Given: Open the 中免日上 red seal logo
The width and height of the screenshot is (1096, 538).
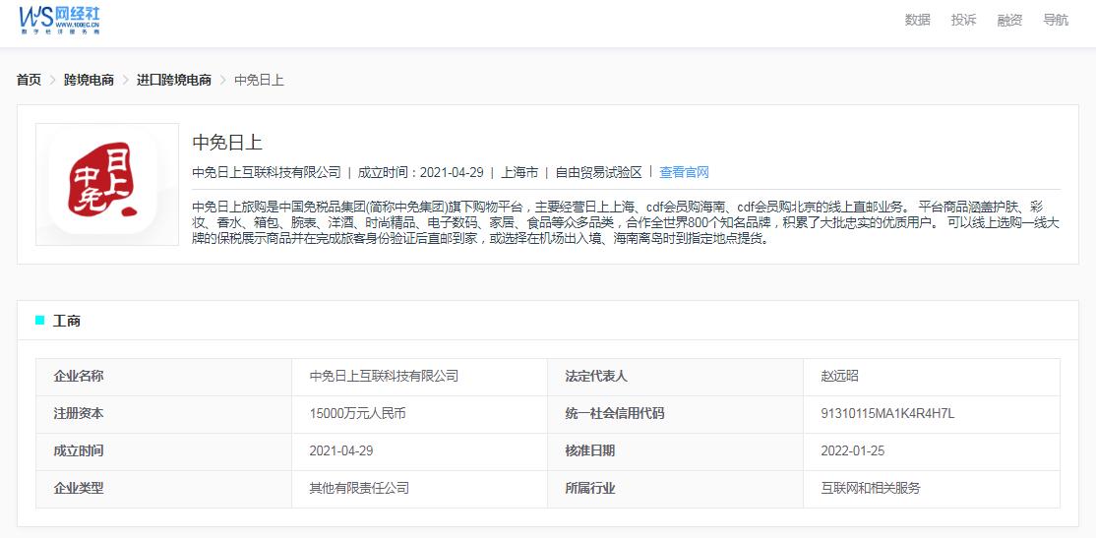Looking at the screenshot, I should 107,185.
